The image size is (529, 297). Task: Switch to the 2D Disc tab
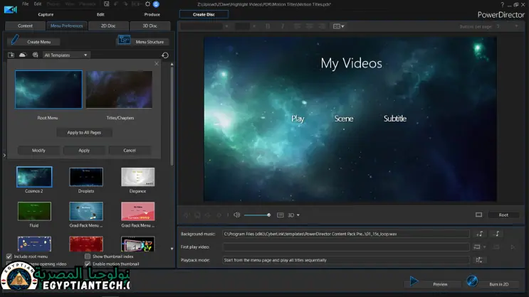[107, 26]
